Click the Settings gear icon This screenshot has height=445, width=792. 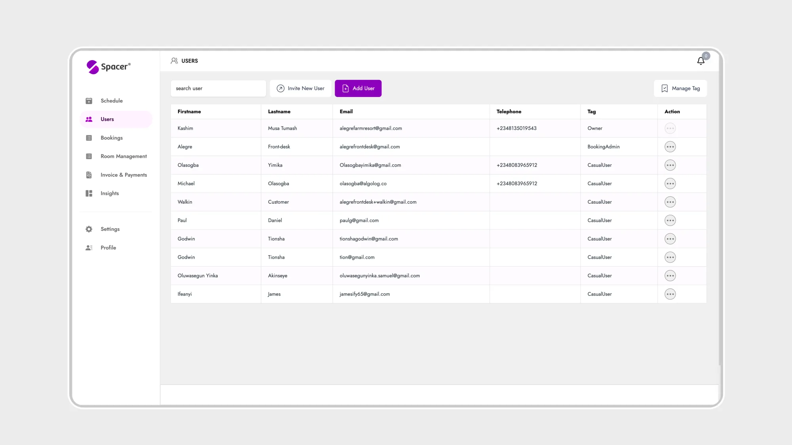tap(89, 229)
